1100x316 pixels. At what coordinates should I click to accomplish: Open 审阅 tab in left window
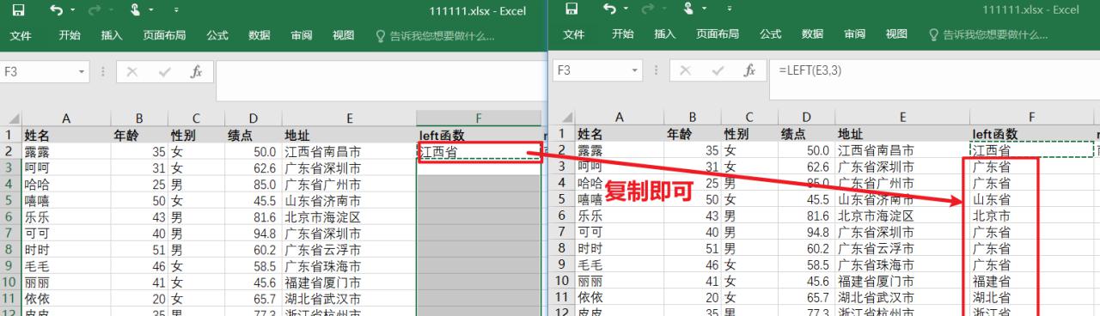(302, 35)
